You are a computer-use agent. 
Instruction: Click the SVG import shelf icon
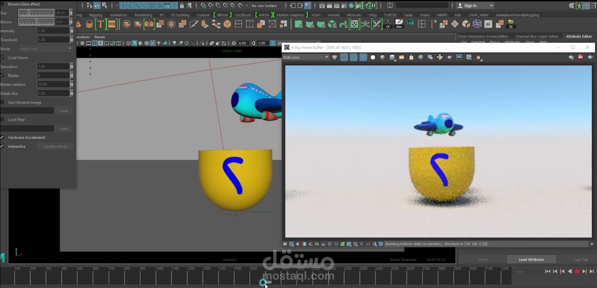(x=112, y=24)
